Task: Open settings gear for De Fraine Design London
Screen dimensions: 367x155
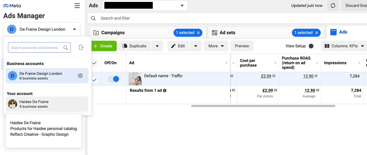Action: click(x=80, y=76)
